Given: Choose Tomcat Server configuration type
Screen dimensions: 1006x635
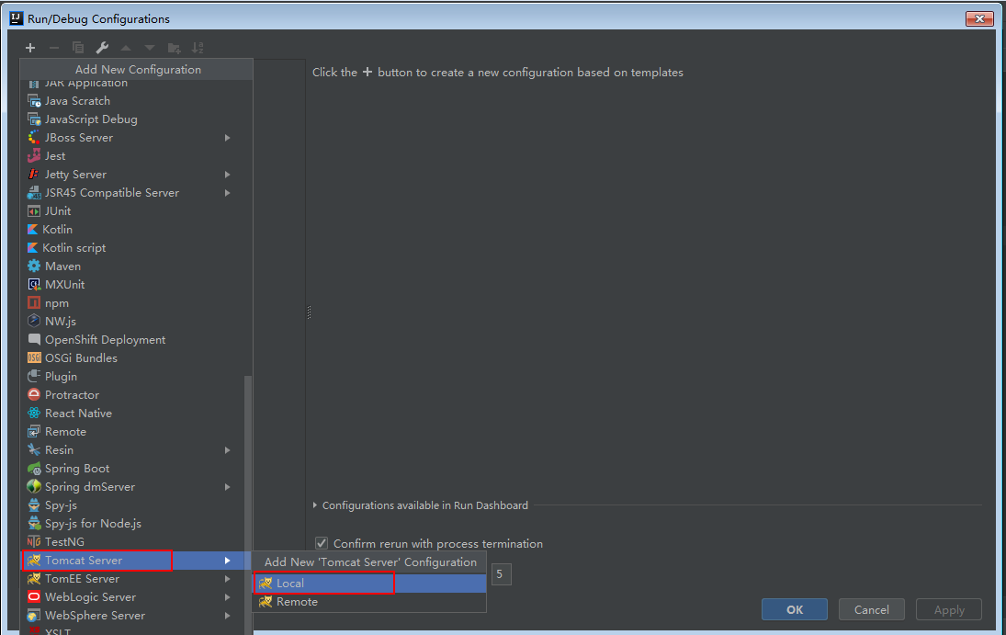Looking at the screenshot, I should [133, 561].
